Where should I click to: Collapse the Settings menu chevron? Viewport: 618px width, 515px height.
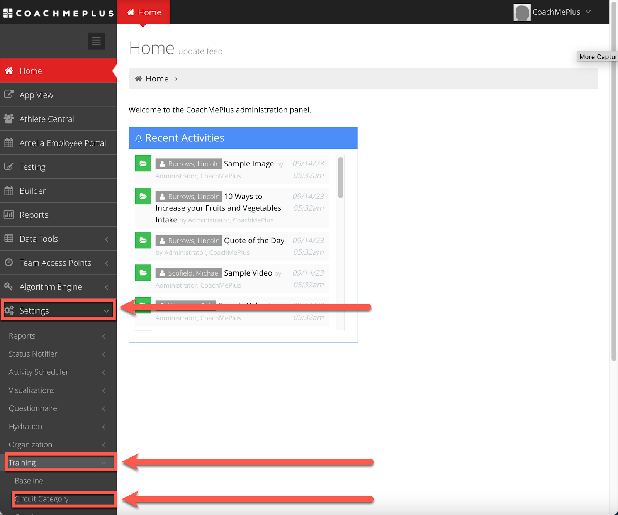107,311
